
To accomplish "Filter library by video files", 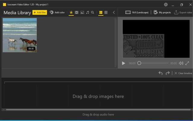I will (77, 12).
